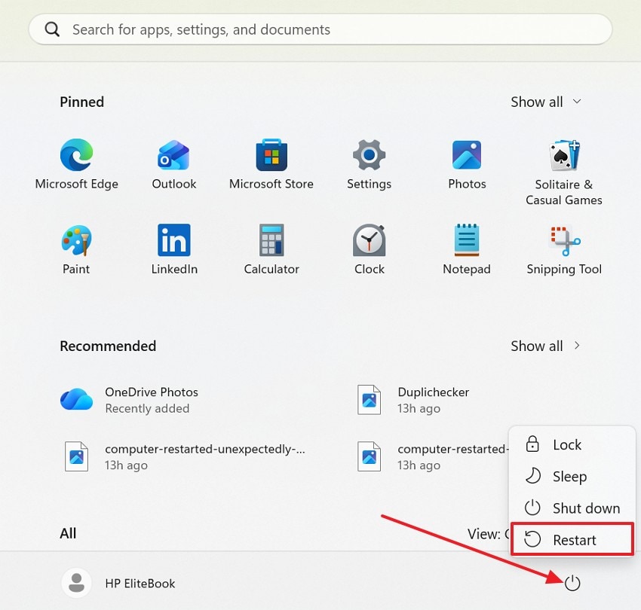Click the Power button icon
This screenshot has height=610, width=641.
572,583
